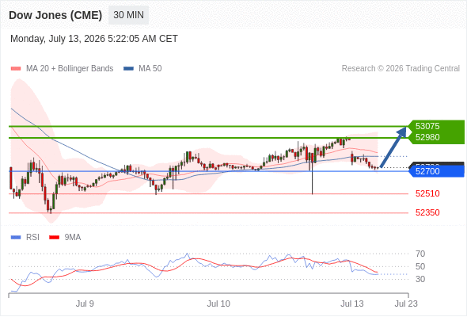467x317 pixels.
Task: Click the Jul 10 date axis label
Action: [x=218, y=304]
